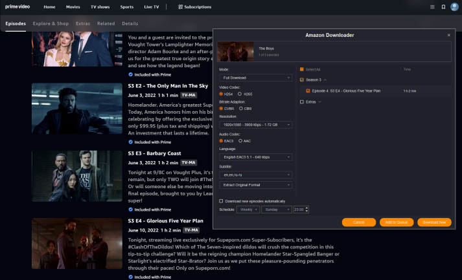This screenshot has width=462, height=280.
Task: Select the H265 video codec
Action: [x=241, y=94]
